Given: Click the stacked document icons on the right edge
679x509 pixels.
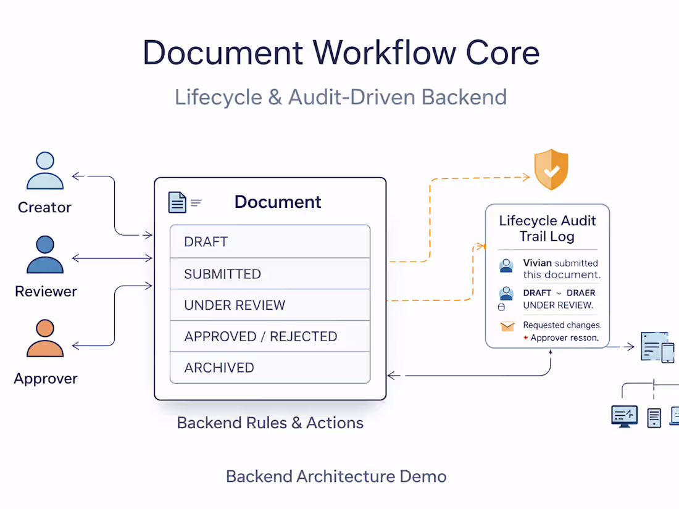Looking at the screenshot, I should click(x=653, y=346).
